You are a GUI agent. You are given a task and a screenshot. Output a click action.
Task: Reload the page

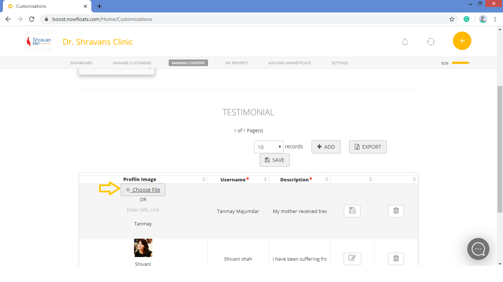[x=32, y=19]
